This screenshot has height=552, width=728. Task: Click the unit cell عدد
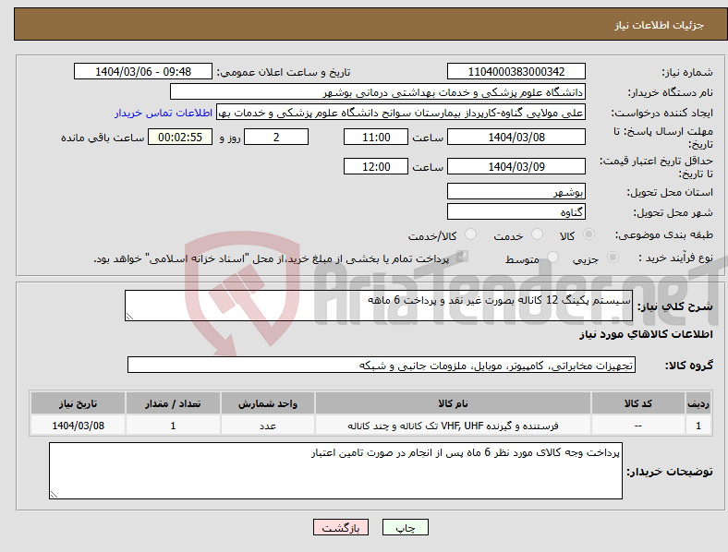[268, 426]
